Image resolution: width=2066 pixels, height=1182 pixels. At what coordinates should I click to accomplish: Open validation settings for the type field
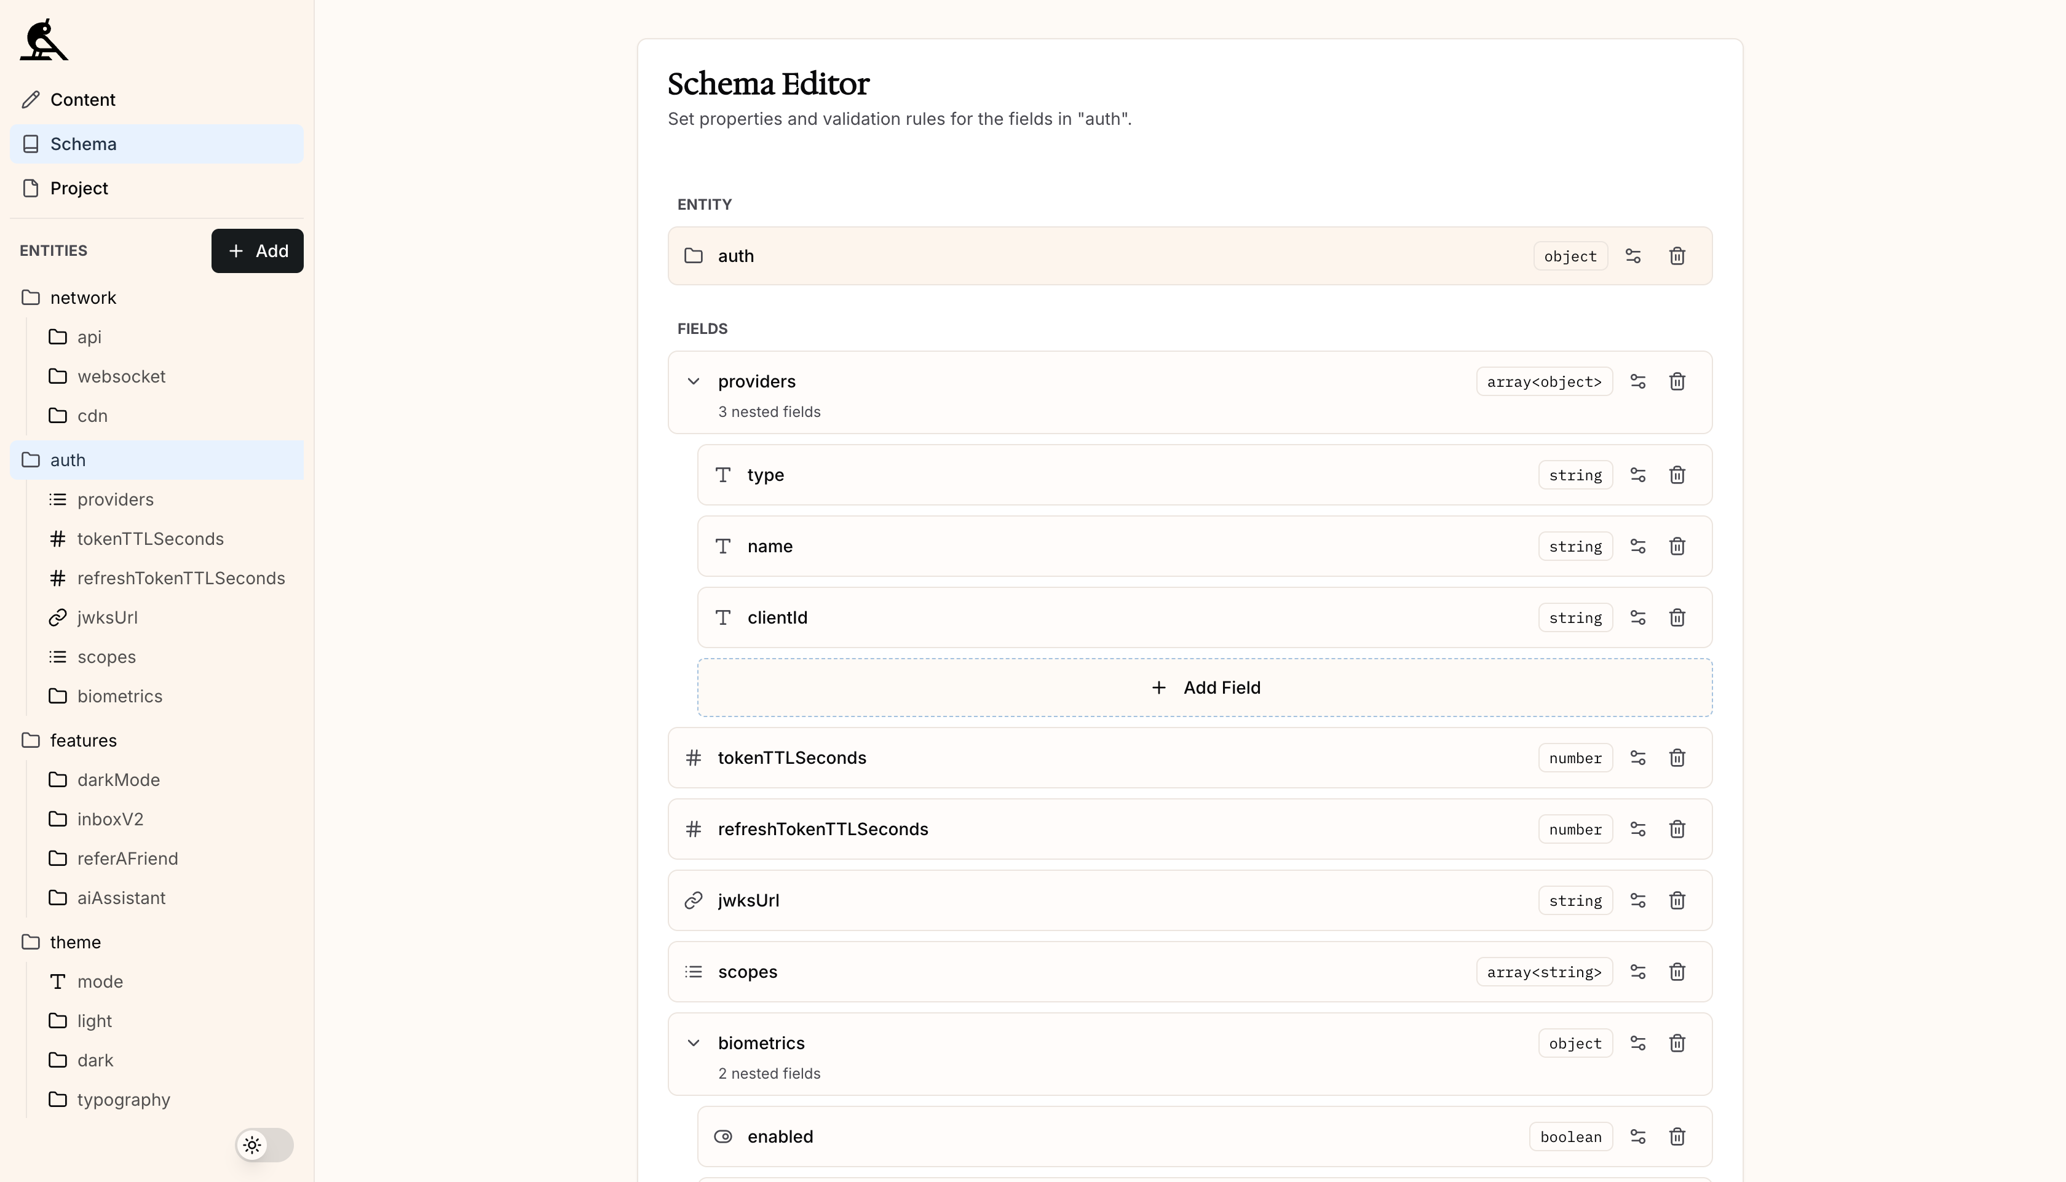[x=1637, y=475]
